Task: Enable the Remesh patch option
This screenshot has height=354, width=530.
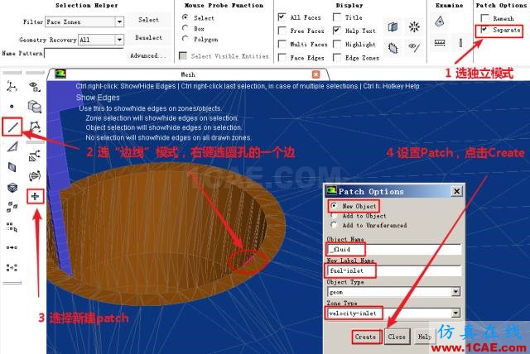Action: coord(484,18)
